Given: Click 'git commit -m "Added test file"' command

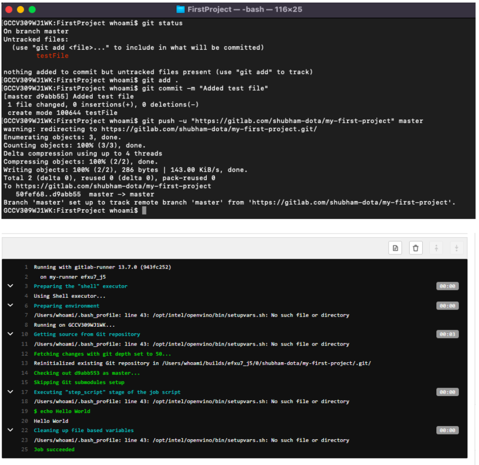Looking at the screenshot, I should 205,89.
